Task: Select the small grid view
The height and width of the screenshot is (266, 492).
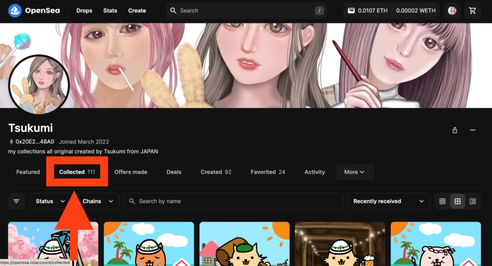Action: [x=443, y=201]
